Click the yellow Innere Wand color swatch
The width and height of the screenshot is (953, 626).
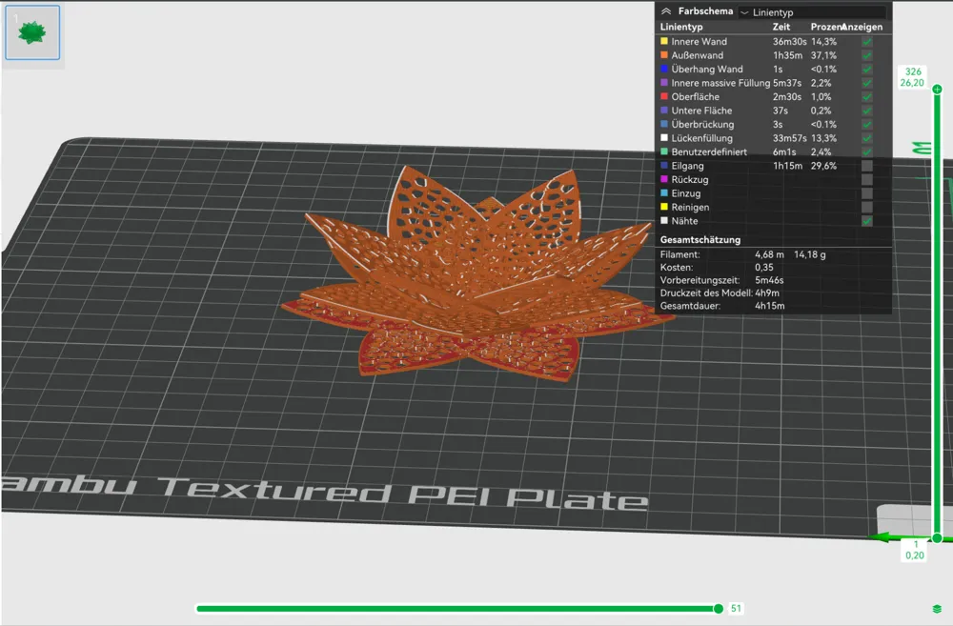pyautogui.click(x=665, y=41)
